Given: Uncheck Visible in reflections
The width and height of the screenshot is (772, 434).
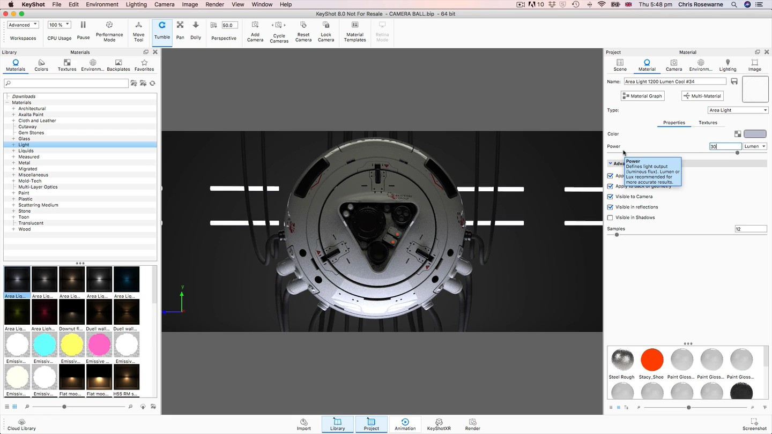Looking at the screenshot, I should [x=610, y=207].
